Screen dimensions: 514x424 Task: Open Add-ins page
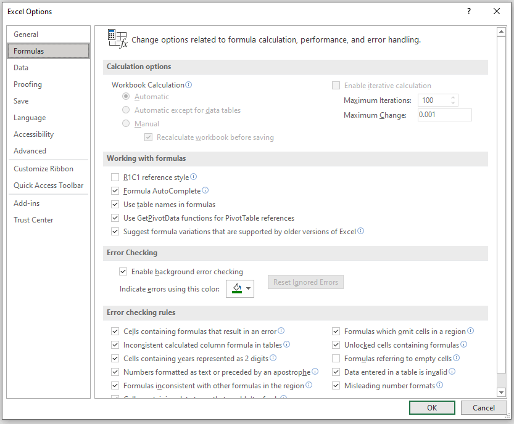pyautogui.click(x=48, y=203)
